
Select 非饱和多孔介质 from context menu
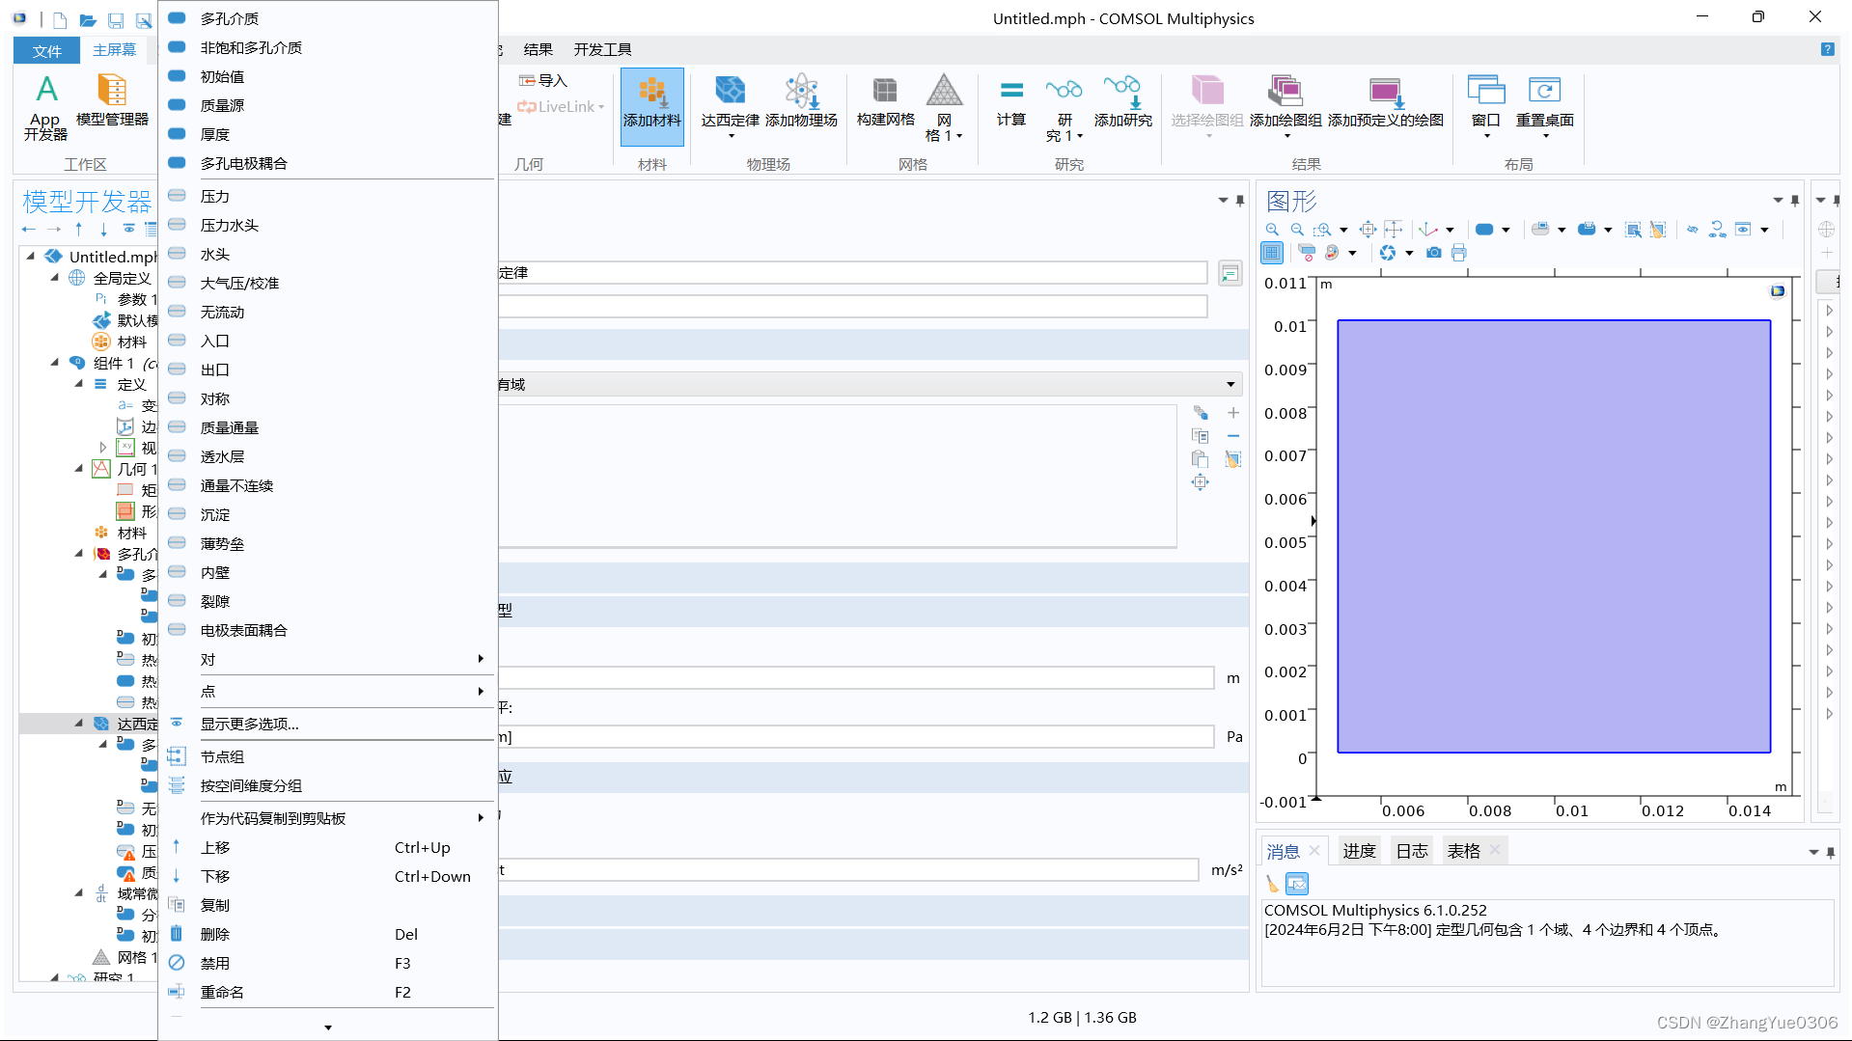coord(328,47)
